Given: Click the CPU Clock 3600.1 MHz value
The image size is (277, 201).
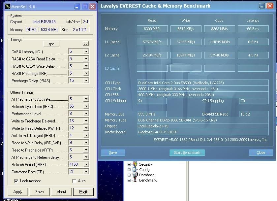Looking at the screenshot, I should [202, 89].
